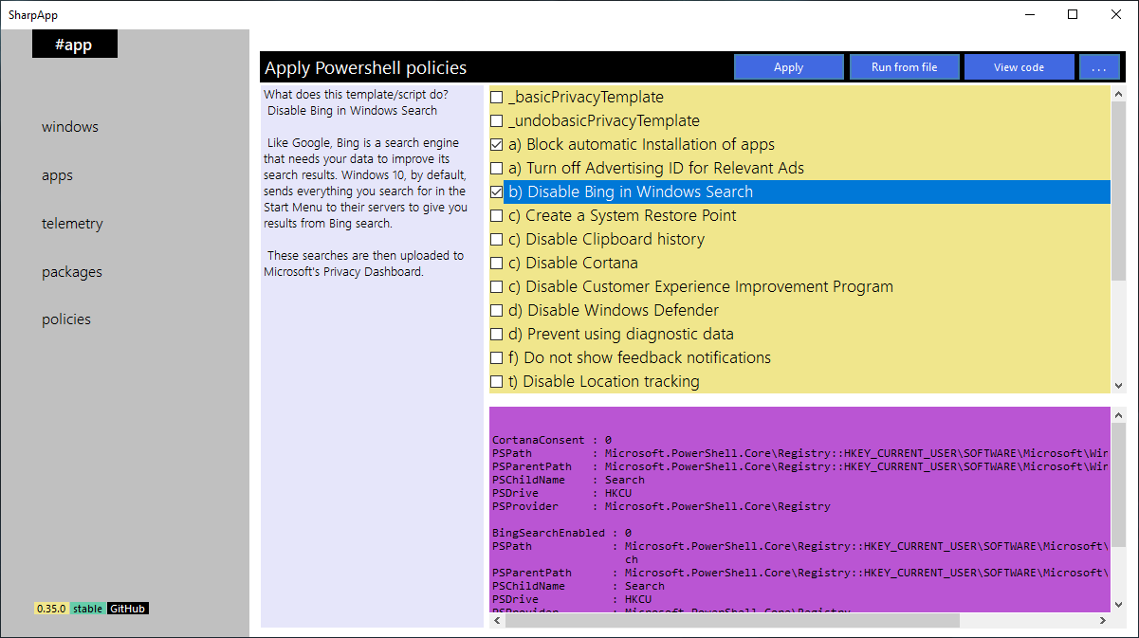Click the 0.35.0 version badge
Screen dimensions: 1139x638
[x=51, y=609]
